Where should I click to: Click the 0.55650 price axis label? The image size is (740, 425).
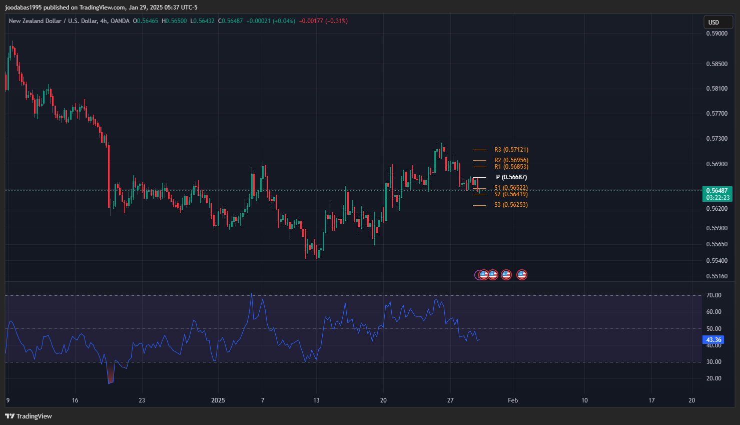(x=717, y=244)
